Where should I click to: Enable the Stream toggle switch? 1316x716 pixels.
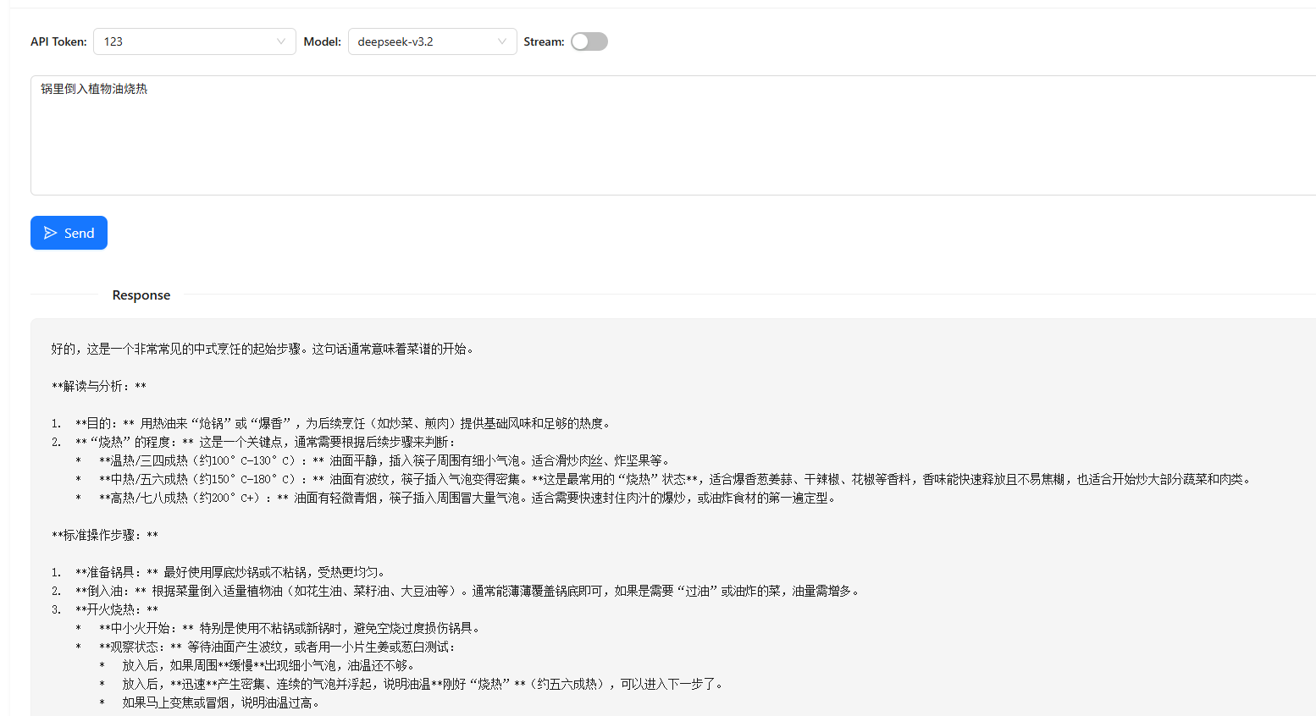[589, 41]
